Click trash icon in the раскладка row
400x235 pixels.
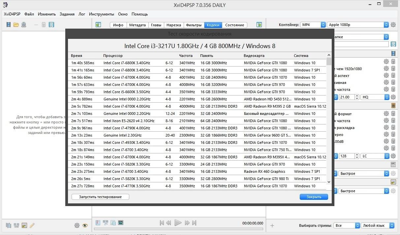(393, 128)
